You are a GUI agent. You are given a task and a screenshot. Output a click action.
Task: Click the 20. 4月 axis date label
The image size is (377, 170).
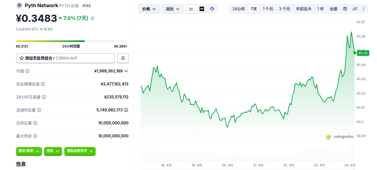click(x=228, y=165)
